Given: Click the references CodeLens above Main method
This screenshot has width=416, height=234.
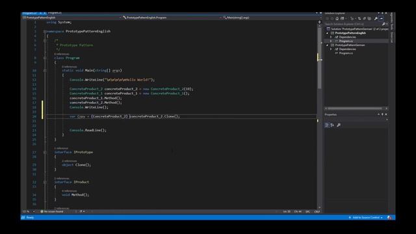Looking at the screenshot, I should (x=70, y=67).
